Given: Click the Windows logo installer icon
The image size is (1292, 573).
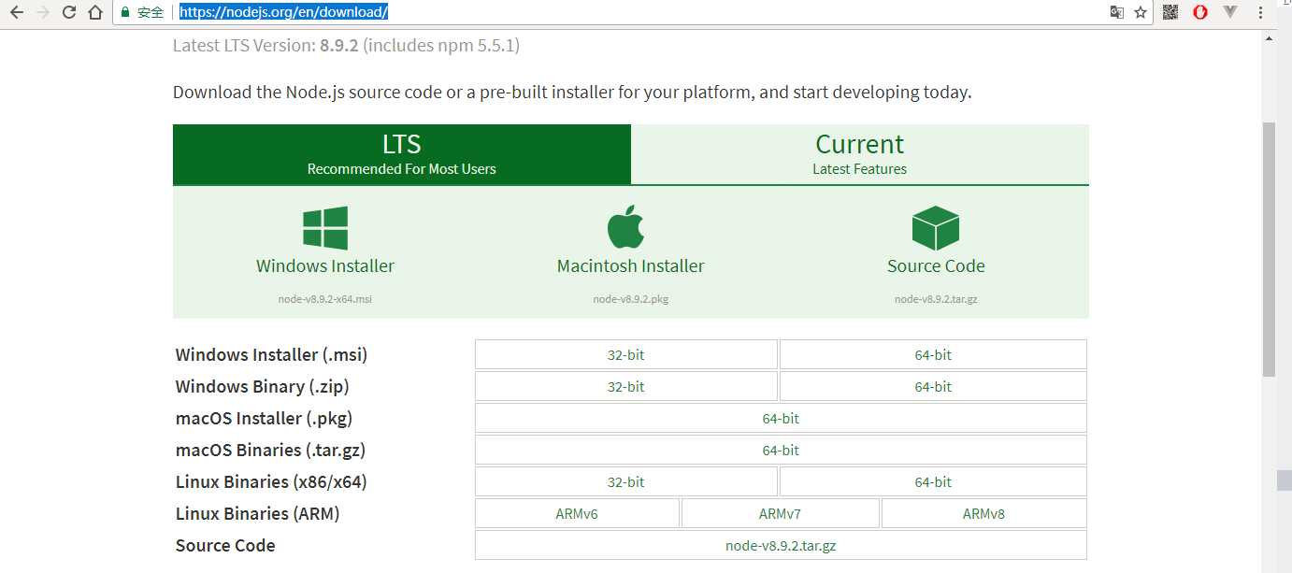Looking at the screenshot, I should [x=325, y=228].
